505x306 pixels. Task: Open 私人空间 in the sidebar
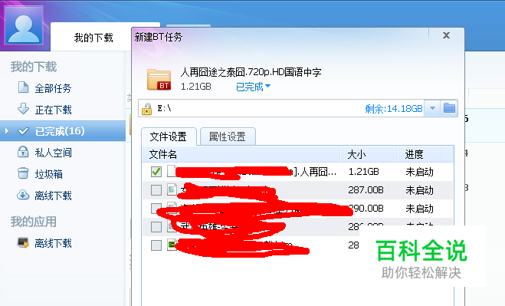(53, 153)
